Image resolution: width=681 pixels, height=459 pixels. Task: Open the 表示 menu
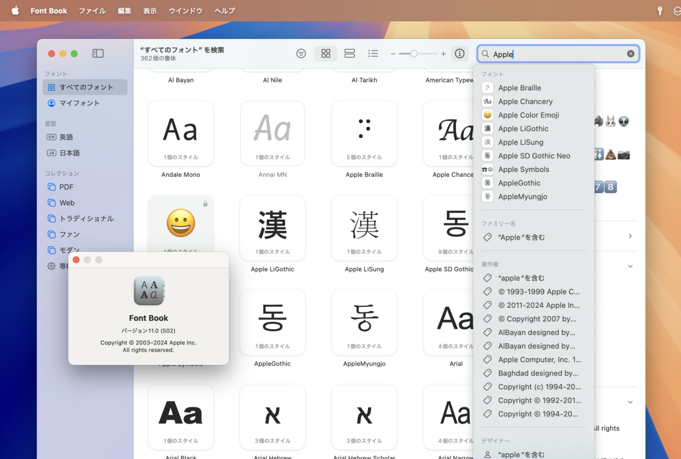(150, 11)
